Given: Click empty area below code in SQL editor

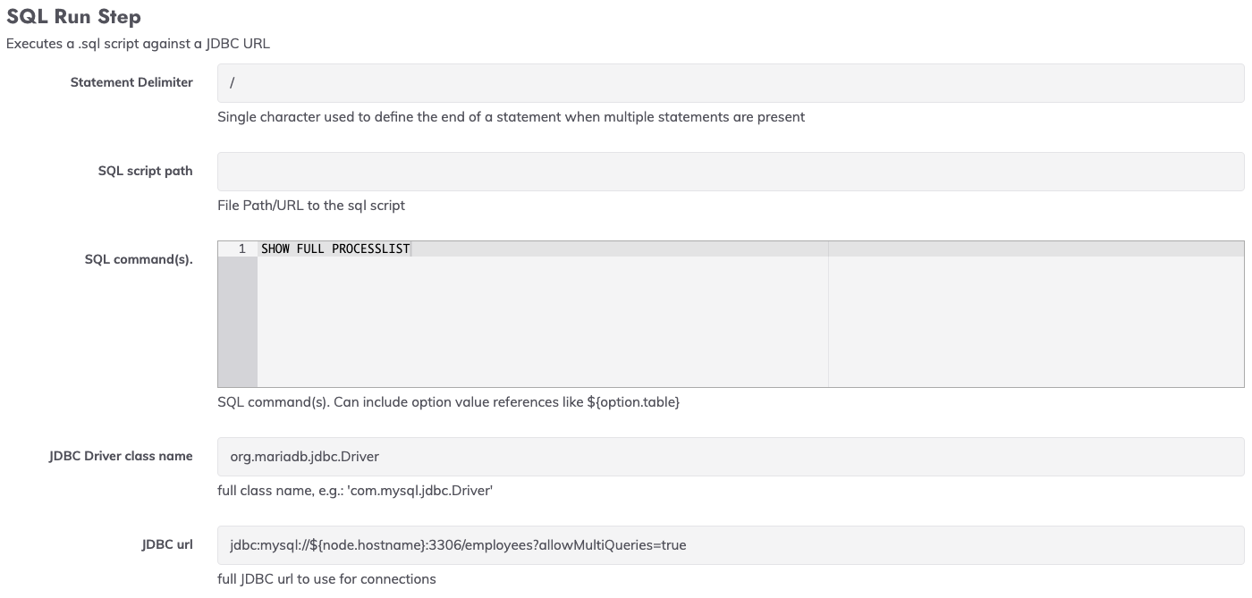Looking at the screenshot, I should pos(542,322).
